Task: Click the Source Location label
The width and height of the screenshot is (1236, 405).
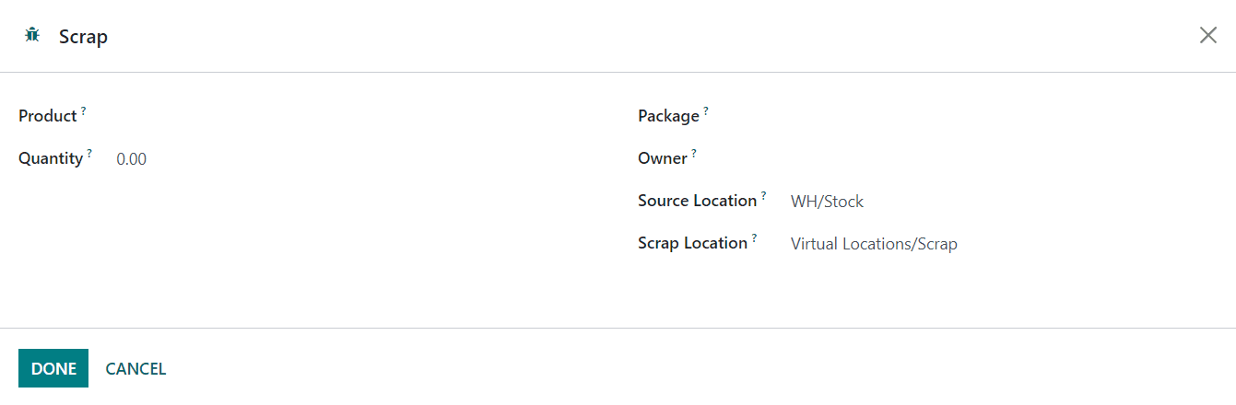Action: 698,201
